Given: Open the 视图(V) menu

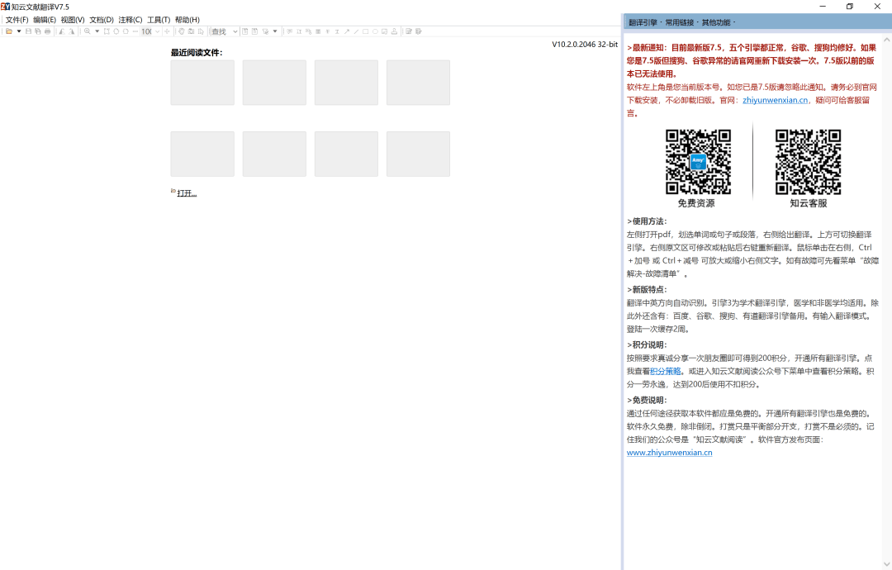Looking at the screenshot, I should click(73, 20).
